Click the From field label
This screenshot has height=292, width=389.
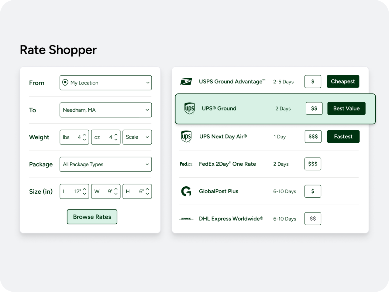[37, 83]
